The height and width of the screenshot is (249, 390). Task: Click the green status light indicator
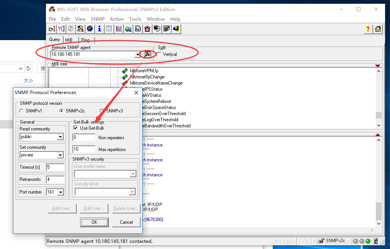point(368,241)
